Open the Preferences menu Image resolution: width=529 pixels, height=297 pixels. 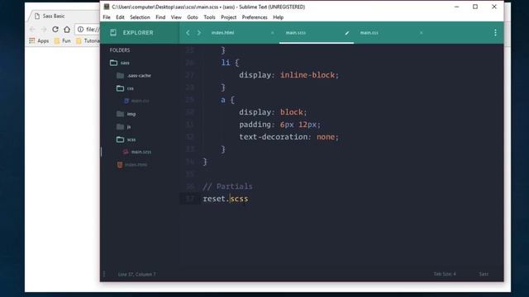(255, 17)
